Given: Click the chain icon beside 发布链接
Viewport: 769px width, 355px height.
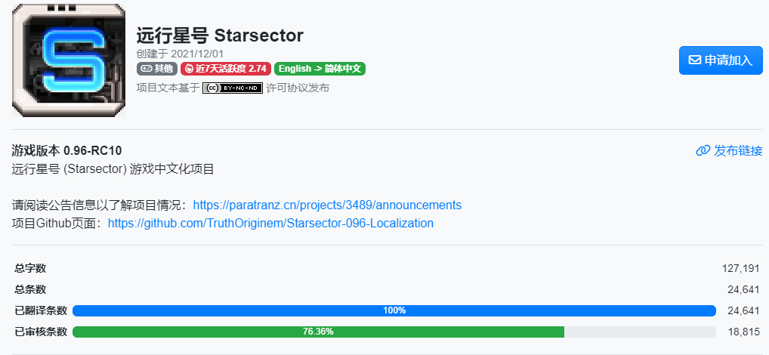Looking at the screenshot, I should [703, 150].
